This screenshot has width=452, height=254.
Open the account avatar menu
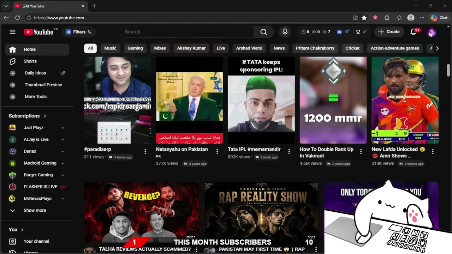(432, 32)
